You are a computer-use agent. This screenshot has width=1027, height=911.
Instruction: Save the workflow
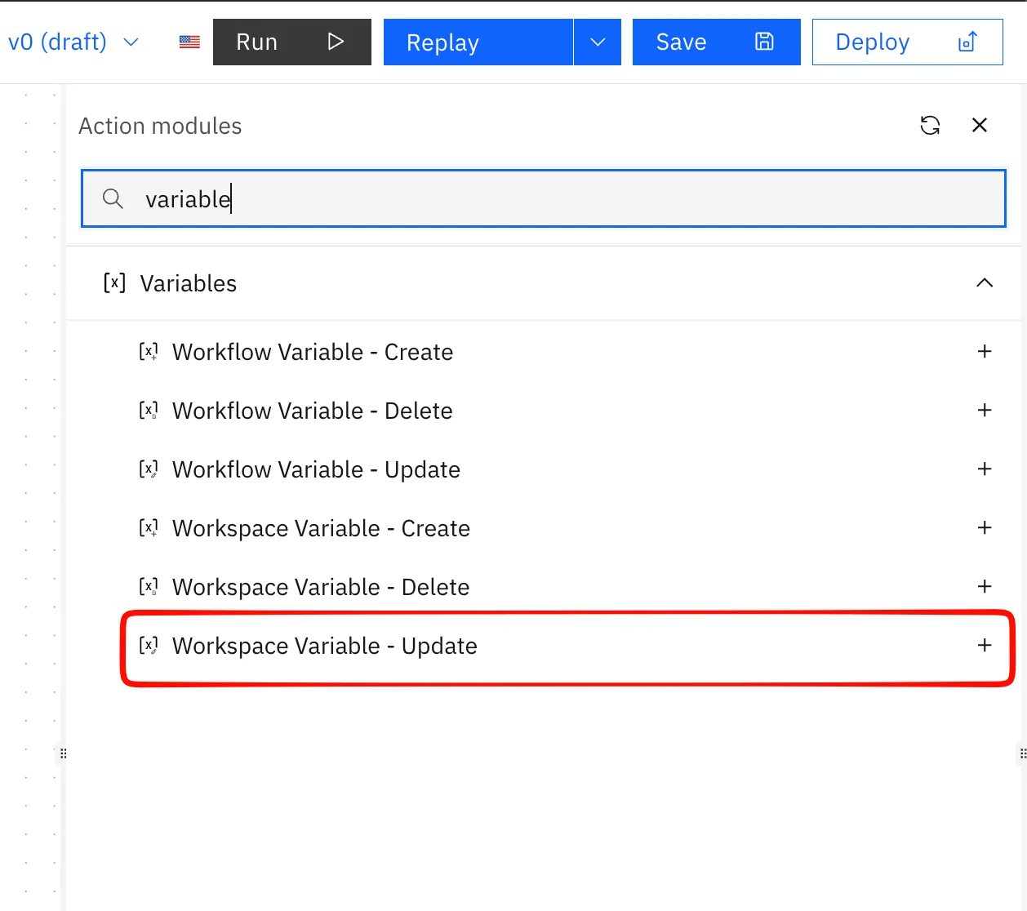[716, 42]
